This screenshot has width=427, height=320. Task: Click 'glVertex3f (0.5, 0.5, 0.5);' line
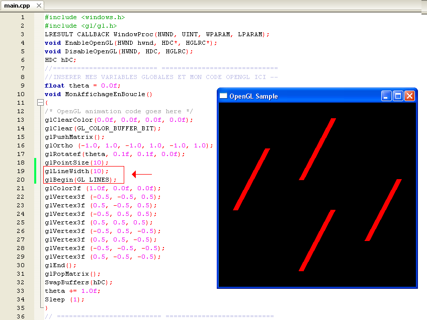coord(99,222)
